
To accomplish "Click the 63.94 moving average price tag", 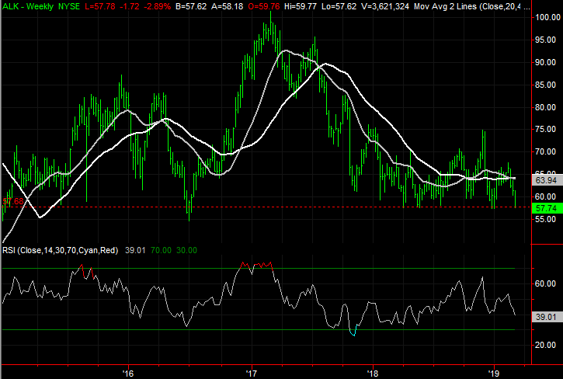I will (547, 180).
